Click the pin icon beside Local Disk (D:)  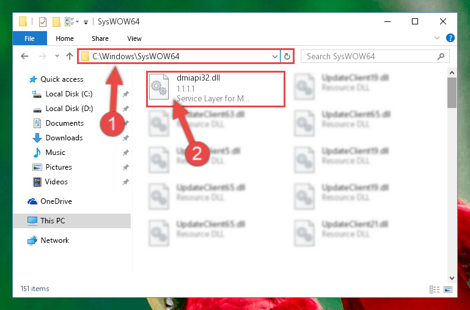point(125,109)
